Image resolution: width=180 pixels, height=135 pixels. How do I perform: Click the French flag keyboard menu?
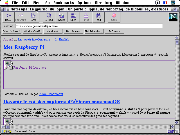165,3
